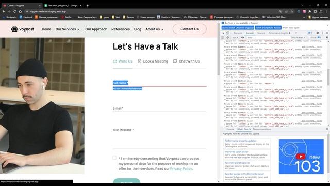The image size is (330, 186).
Task: Open Improved color picker article link
Action: [236, 152]
